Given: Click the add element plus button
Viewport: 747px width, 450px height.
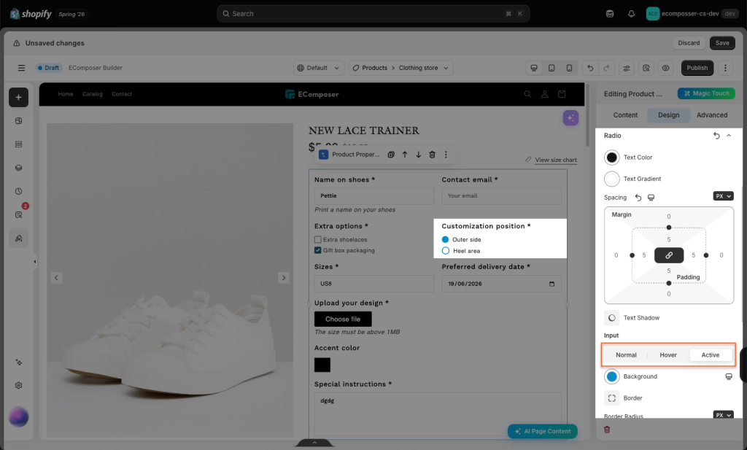Looking at the screenshot, I should (x=18, y=98).
